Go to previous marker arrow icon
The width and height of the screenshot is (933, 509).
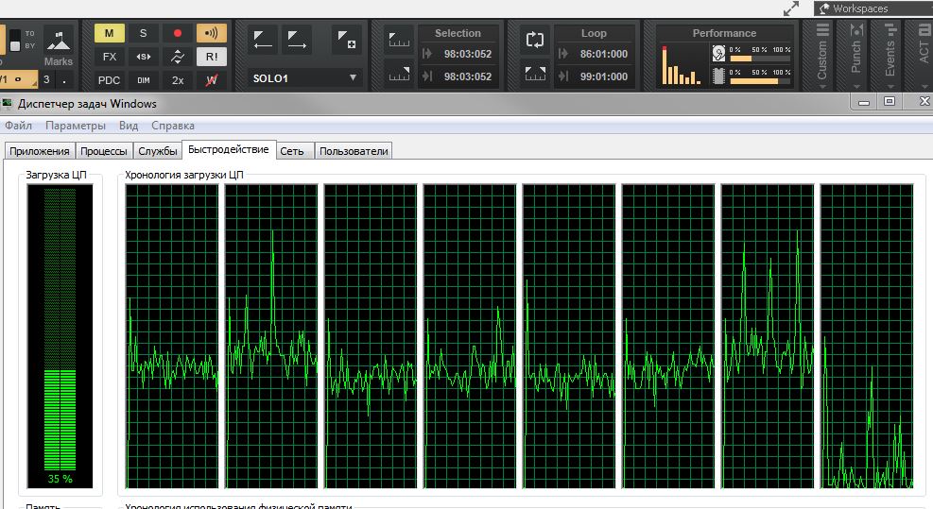tap(263, 41)
